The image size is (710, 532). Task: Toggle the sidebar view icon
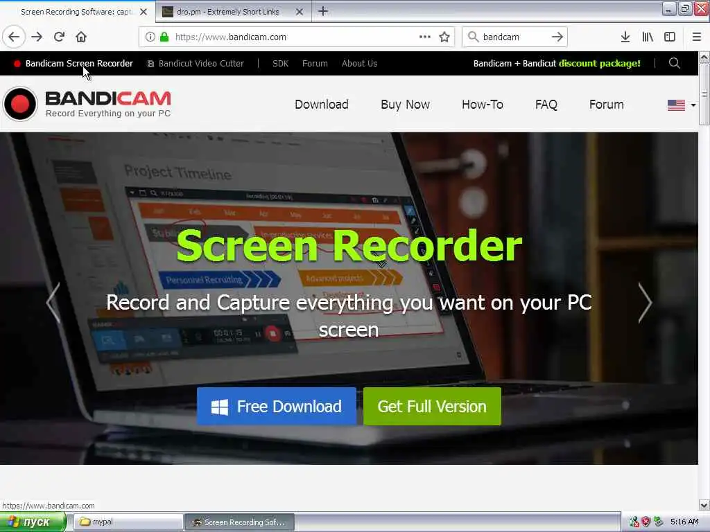coord(670,37)
